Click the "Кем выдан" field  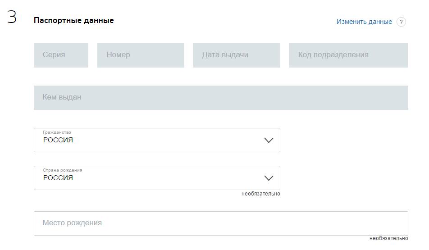(221, 97)
